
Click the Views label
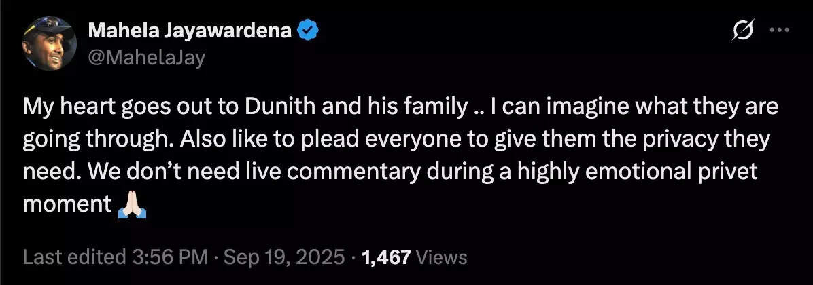pyautogui.click(x=440, y=257)
